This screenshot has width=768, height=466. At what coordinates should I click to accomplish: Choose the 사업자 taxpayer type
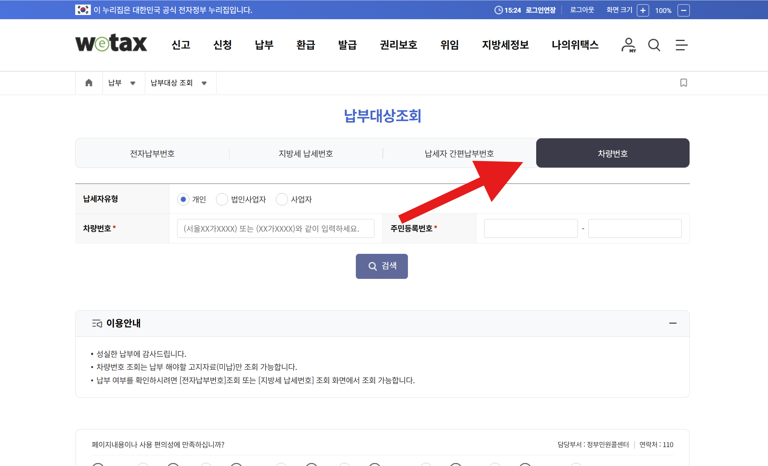coord(282,199)
